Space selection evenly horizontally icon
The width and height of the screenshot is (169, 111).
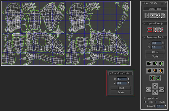pos(150,30)
